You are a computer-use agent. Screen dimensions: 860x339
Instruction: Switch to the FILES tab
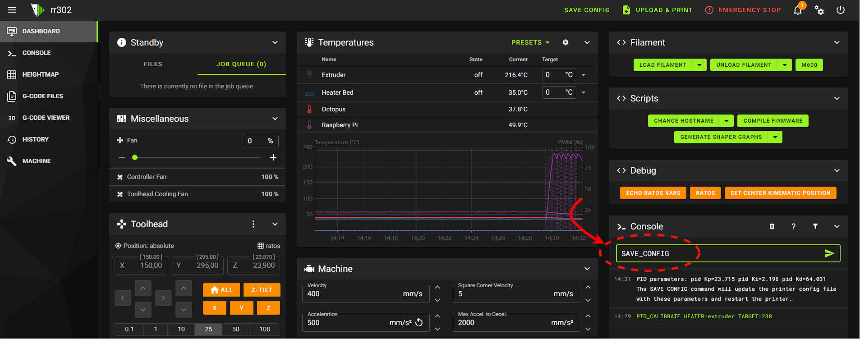point(153,64)
